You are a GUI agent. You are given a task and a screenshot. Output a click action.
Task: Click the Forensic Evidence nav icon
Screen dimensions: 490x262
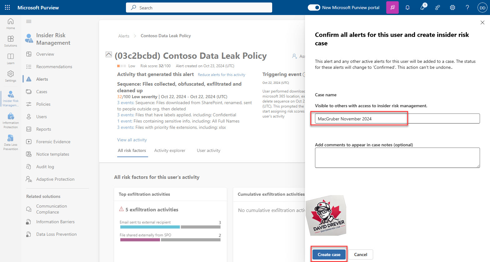tap(29, 142)
